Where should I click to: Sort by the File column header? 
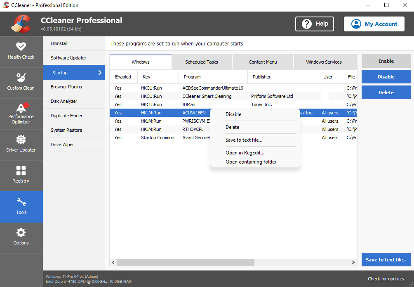click(x=350, y=77)
